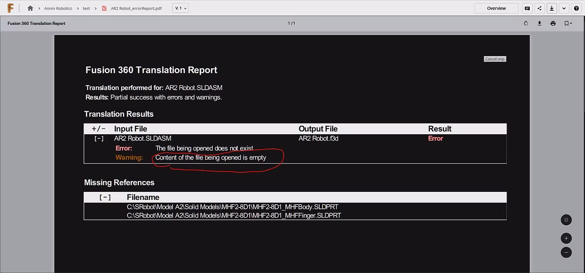Click the AR2 Robot.SLDASM input file cell
Image resolution: width=585 pixels, height=273 pixels.
tap(143, 139)
